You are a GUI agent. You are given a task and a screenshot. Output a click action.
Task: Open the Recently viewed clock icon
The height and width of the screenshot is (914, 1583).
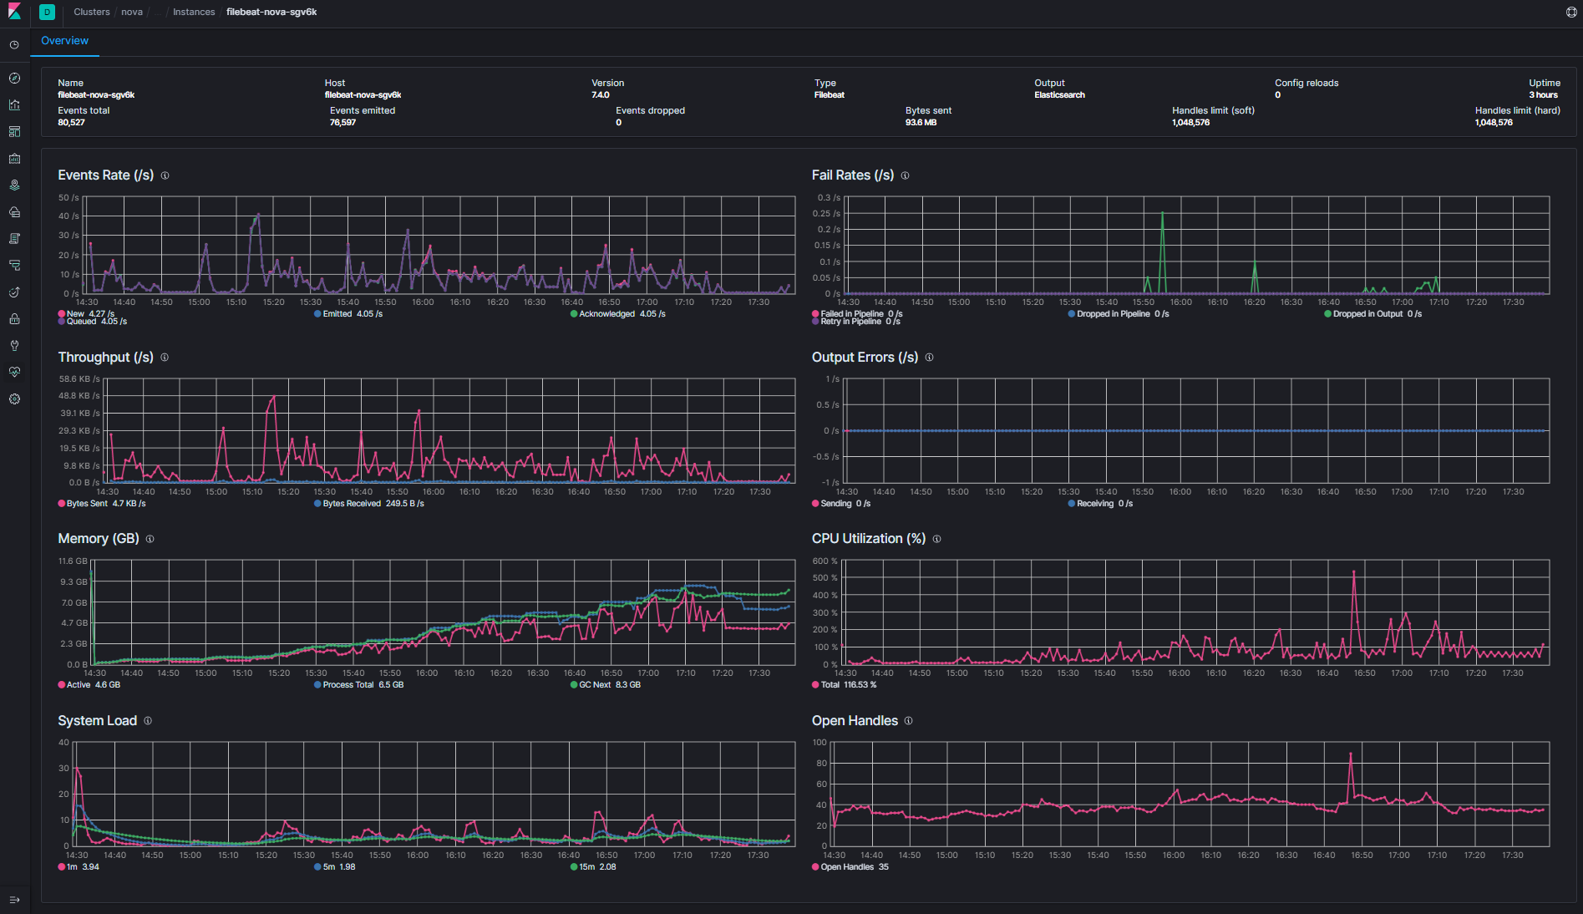(14, 45)
